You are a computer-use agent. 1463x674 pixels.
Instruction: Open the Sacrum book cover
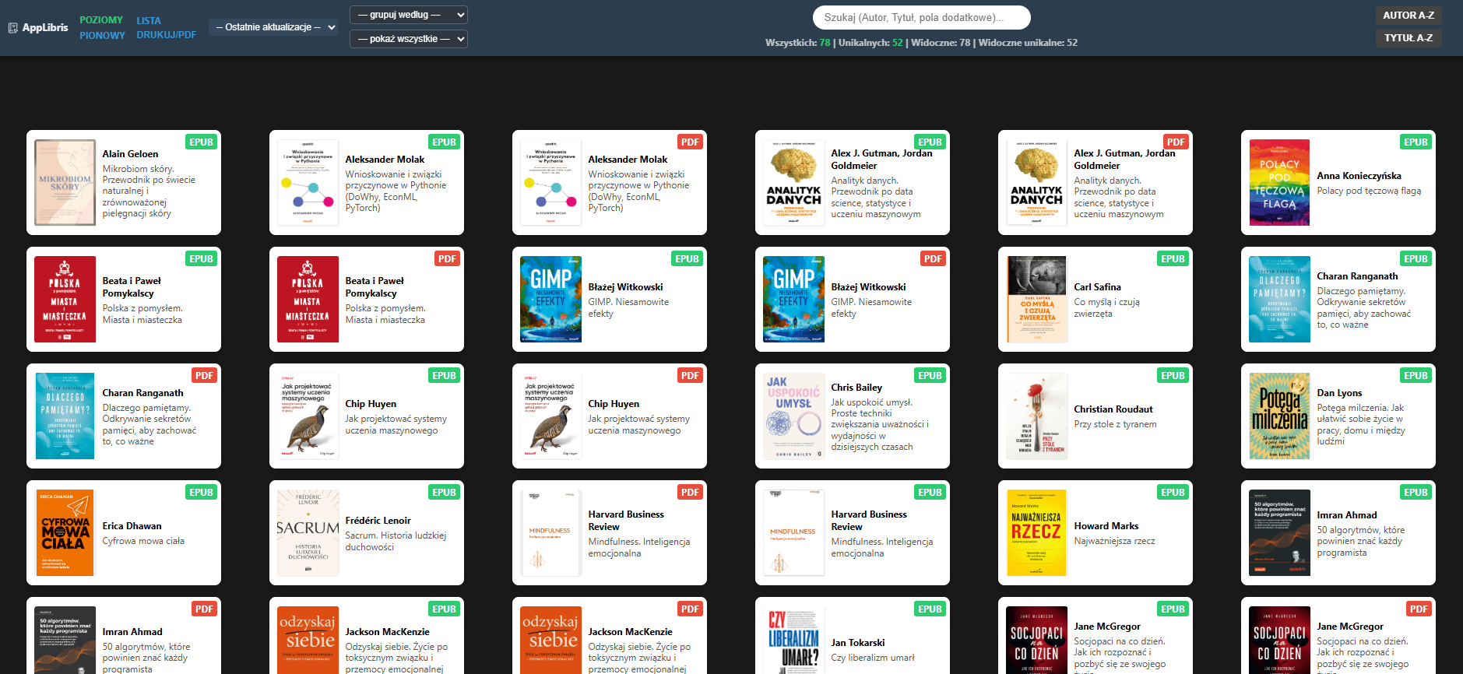click(308, 533)
